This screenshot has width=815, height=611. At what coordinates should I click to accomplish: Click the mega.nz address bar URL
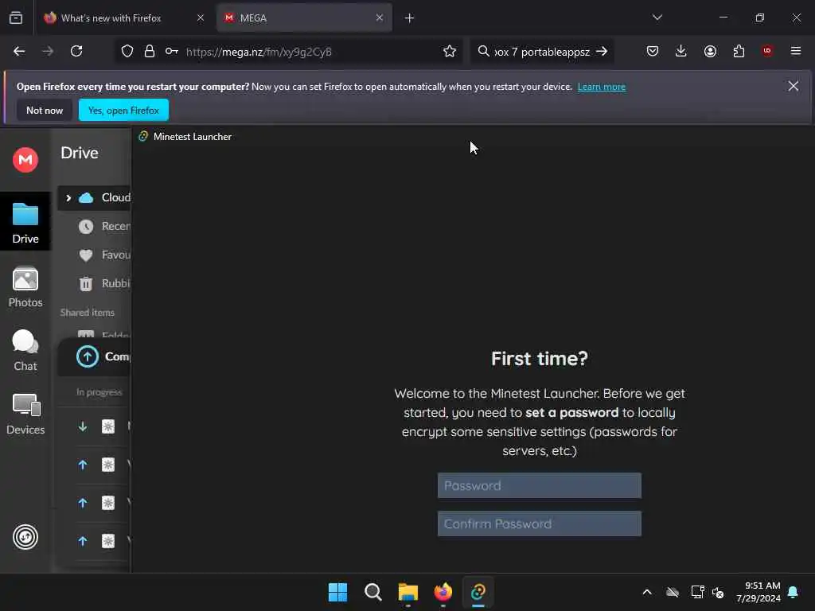click(x=259, y=52)
